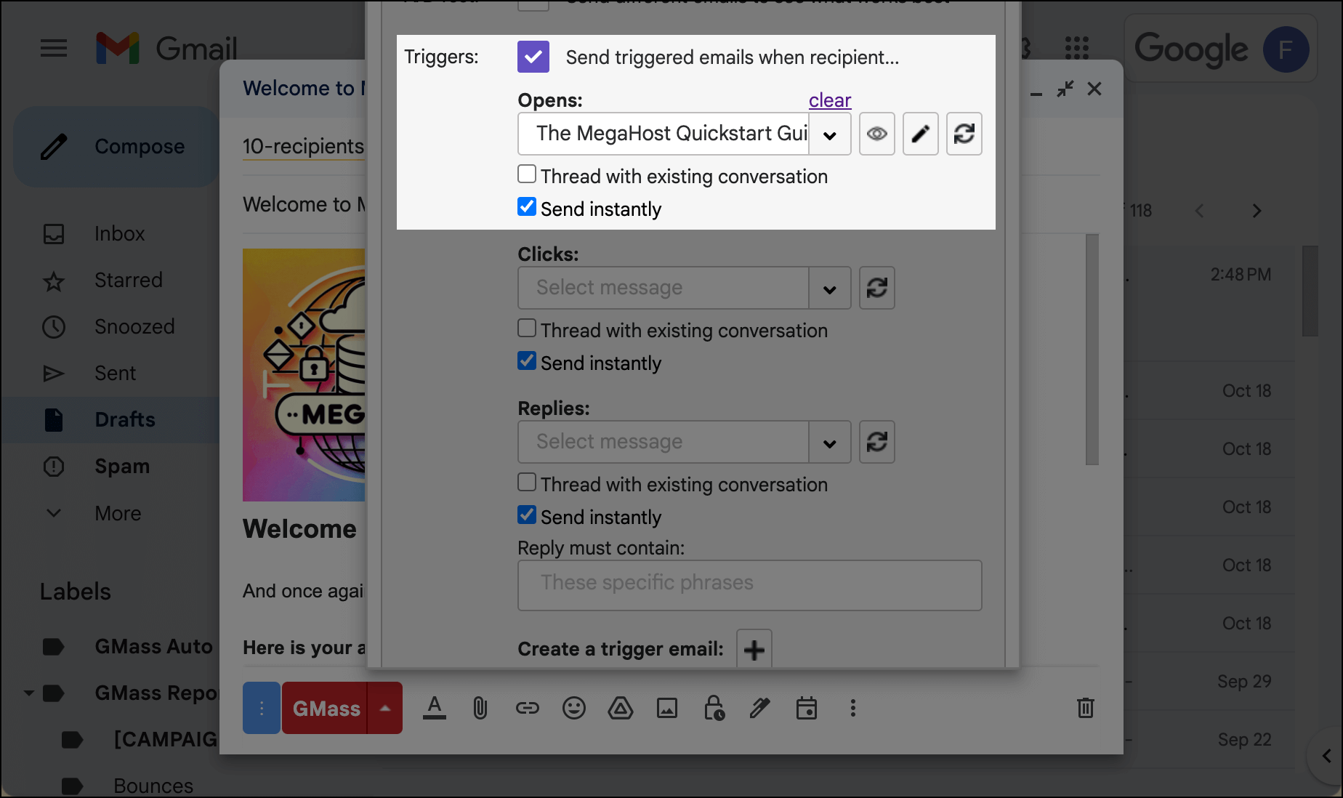The image size is (1343, 798).
Task: Open the calendar scheduling icon in compose toolbar
Action: 807,708
